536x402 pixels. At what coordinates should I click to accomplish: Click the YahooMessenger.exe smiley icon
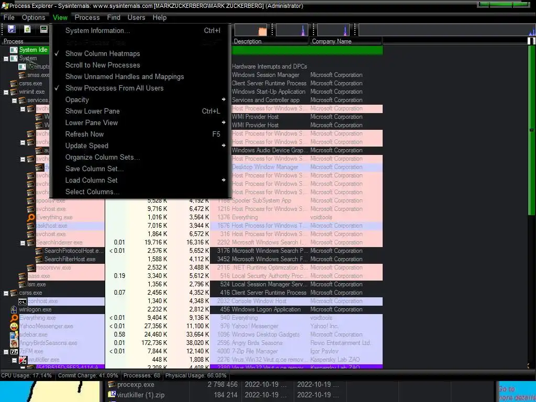pos(14,326)
